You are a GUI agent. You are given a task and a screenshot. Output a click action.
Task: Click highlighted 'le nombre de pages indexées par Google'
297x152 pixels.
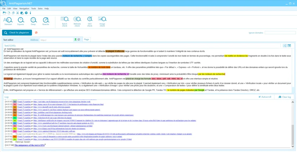click(x=186, y=90)
